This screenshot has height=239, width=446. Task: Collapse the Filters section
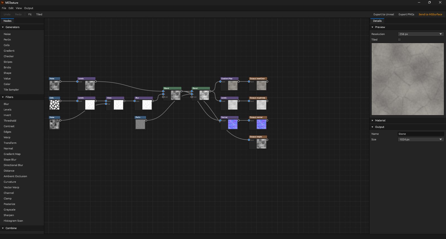3,97
